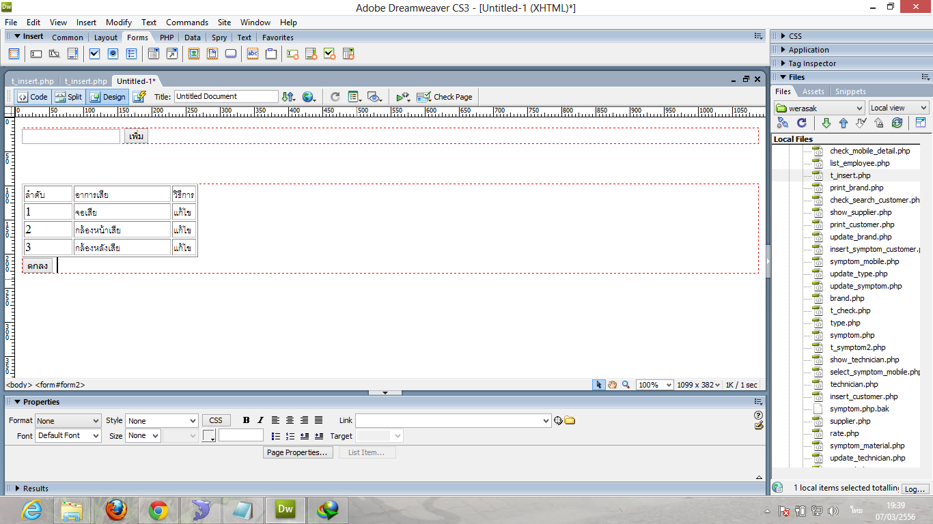Open File Management menu in document toolbar

pos(288,97)
